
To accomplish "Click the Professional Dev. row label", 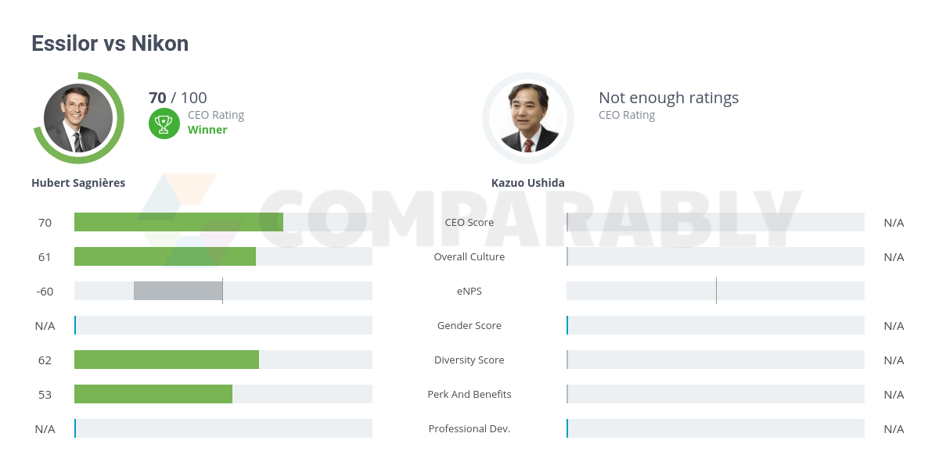I will pyautogui.click(x=469, y=428).
